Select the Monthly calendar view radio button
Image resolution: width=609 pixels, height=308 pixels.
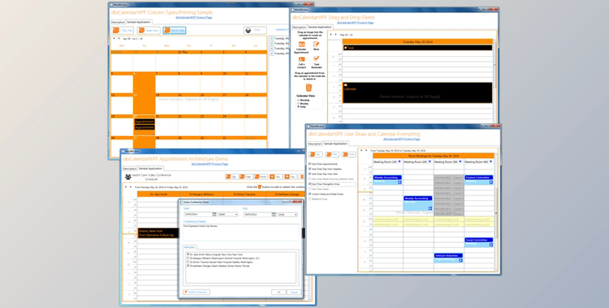(298, 100)
